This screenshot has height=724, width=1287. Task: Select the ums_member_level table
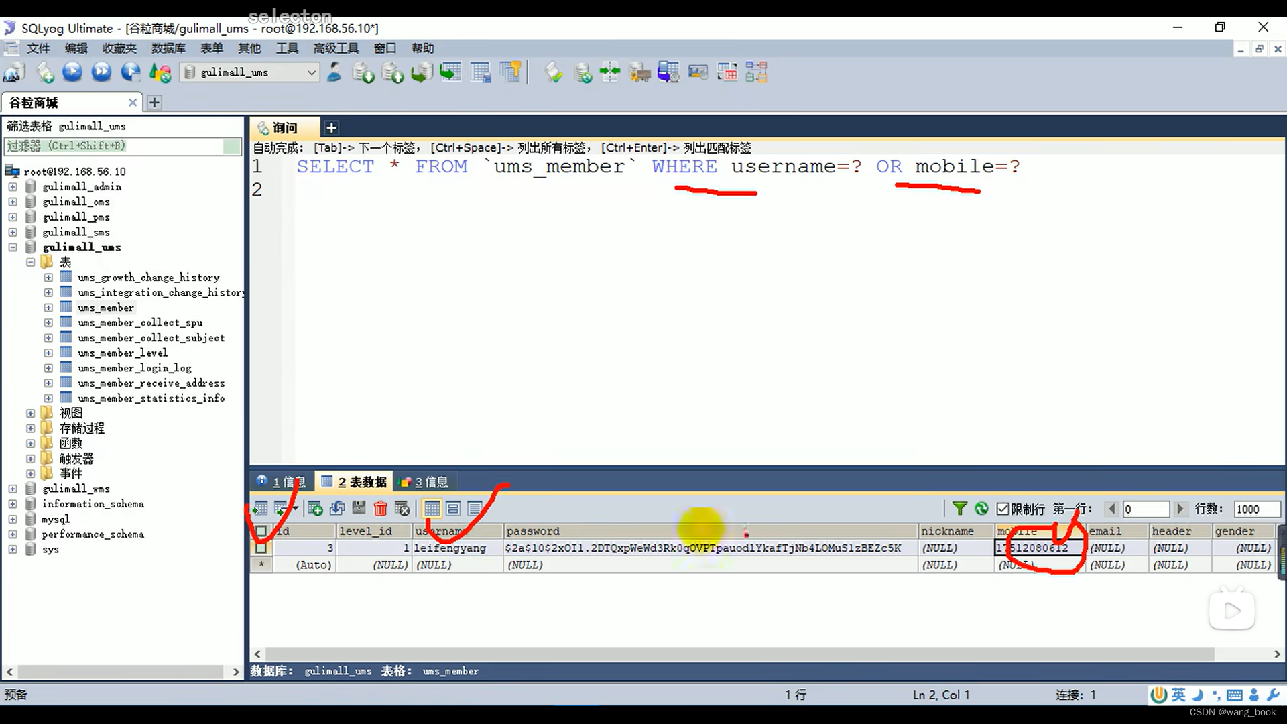(123, 353)
